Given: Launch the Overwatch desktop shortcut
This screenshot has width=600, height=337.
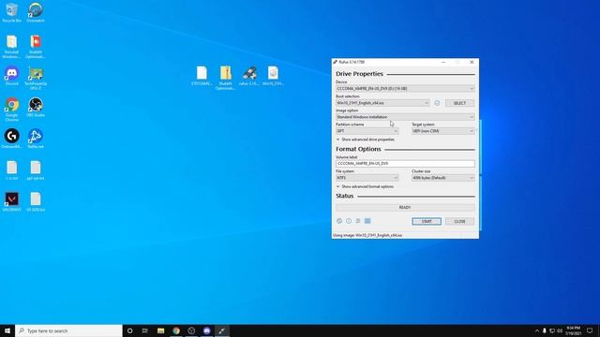Looking at the screenshot, I should click(x=36, y=12).
